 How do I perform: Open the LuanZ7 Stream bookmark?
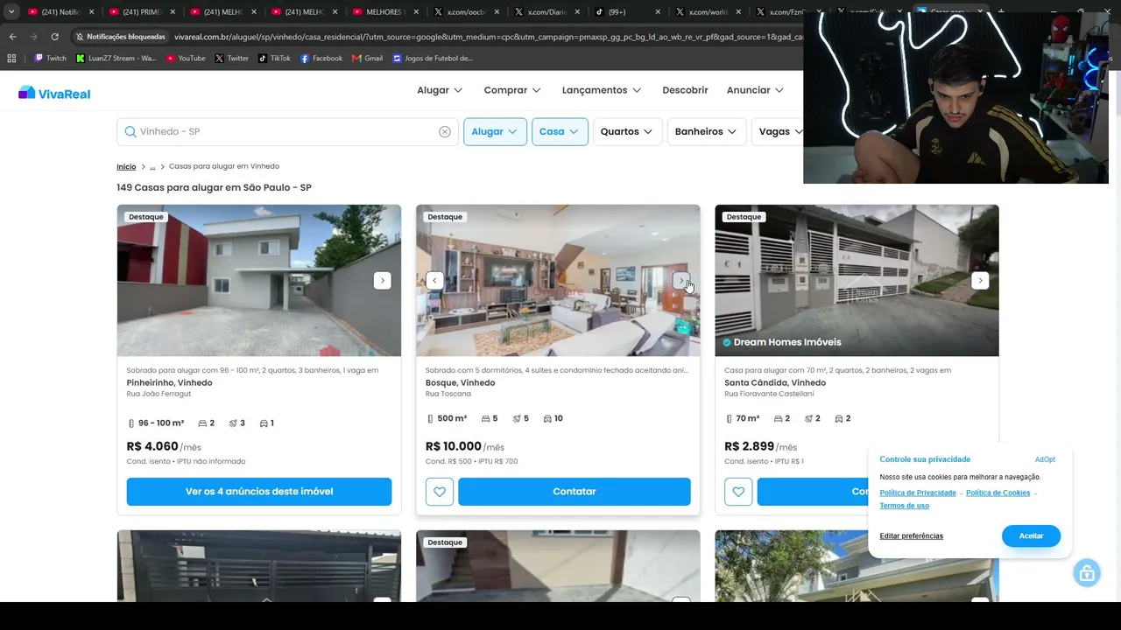point(116,59)
